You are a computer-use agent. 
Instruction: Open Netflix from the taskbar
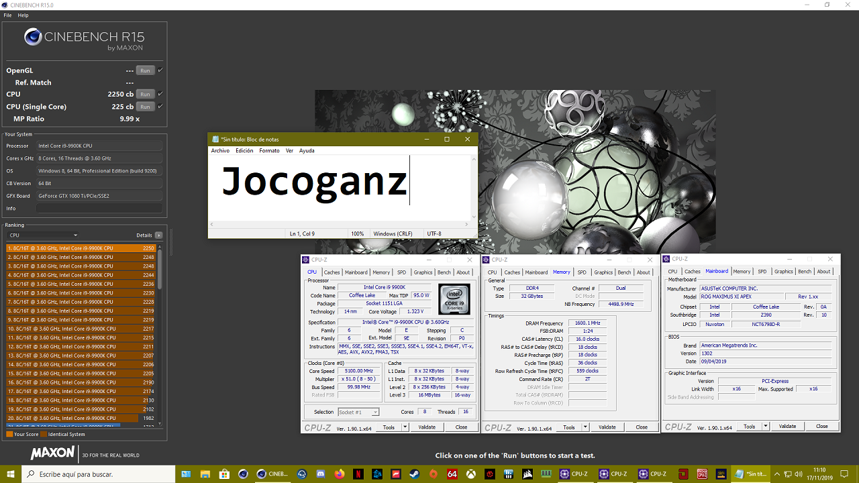point(358,474)
